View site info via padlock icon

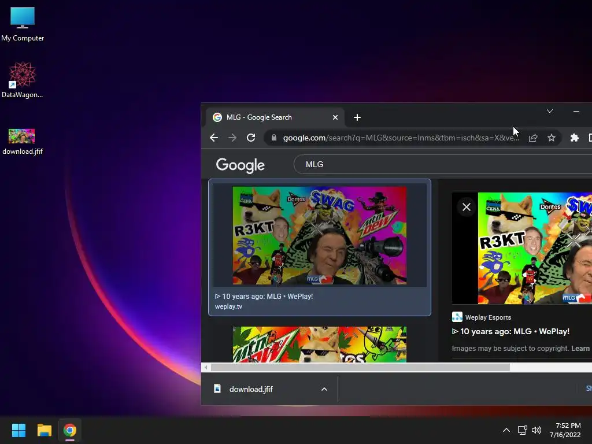273,138
